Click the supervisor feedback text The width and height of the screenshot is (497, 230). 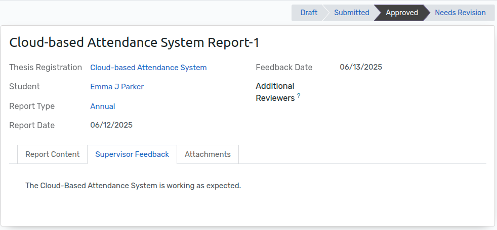[133, 186]
